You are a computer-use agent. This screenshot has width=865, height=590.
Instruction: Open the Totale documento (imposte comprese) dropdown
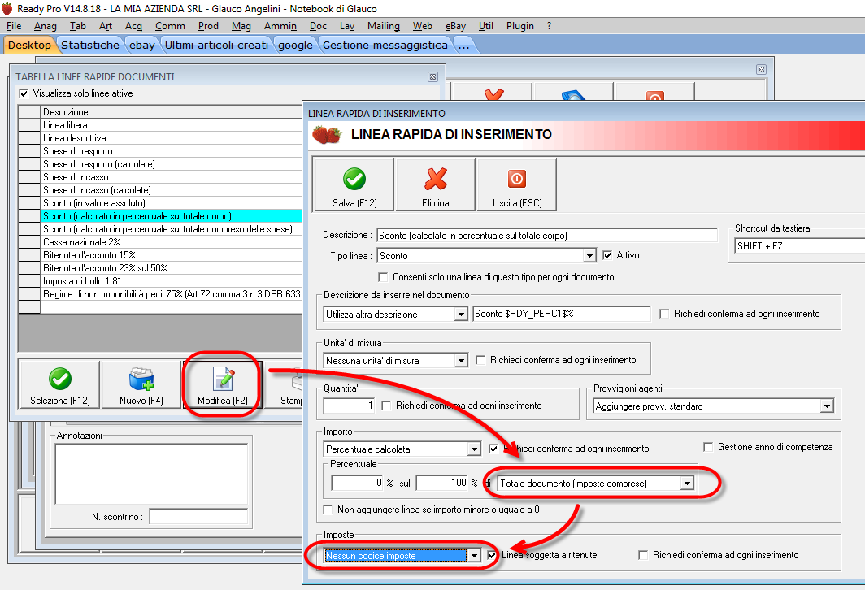point(687,484)
